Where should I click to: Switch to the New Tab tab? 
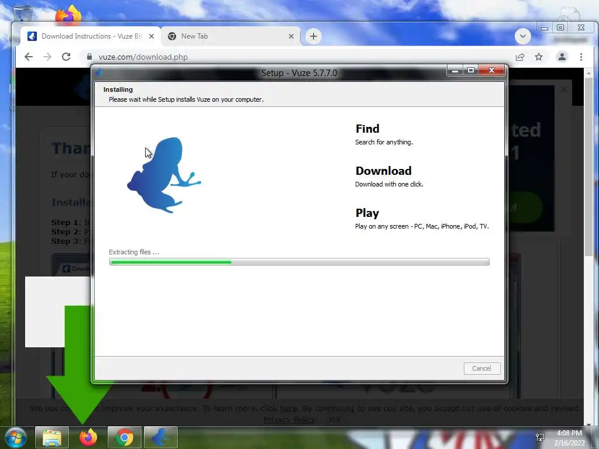[230, 36]
